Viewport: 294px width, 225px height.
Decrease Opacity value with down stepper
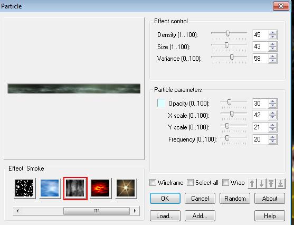[273, 106]
